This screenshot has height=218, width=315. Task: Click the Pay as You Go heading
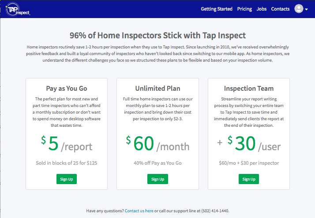(67, 89)
